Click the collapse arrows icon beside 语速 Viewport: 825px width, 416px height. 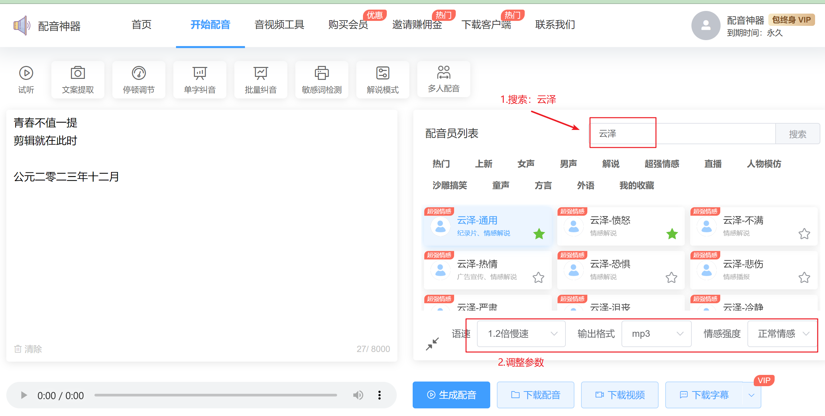[x=432, y=344]
